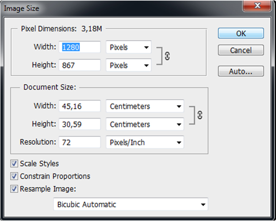Uncheck the Resample Image option
Viewport: 276px width, 221px height.
point(15,189)
